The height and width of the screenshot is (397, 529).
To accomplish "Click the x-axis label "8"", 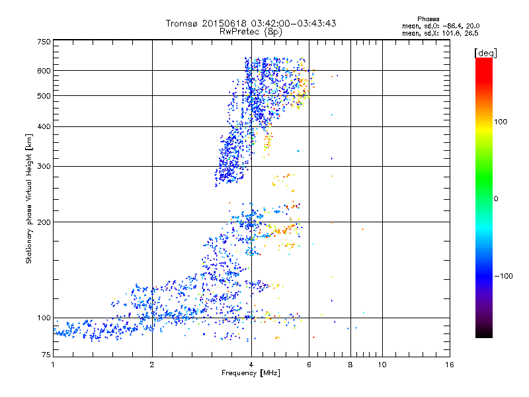I will [350, 365].
